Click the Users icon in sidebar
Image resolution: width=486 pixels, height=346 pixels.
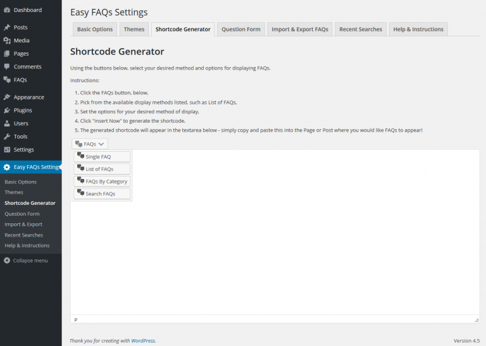coord(7,123)
